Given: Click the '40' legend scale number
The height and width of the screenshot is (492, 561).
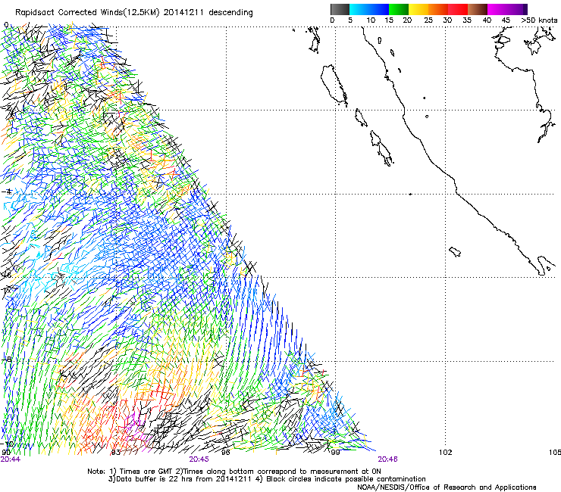Looking at the screenshot, I should click(x=487, y=20).
